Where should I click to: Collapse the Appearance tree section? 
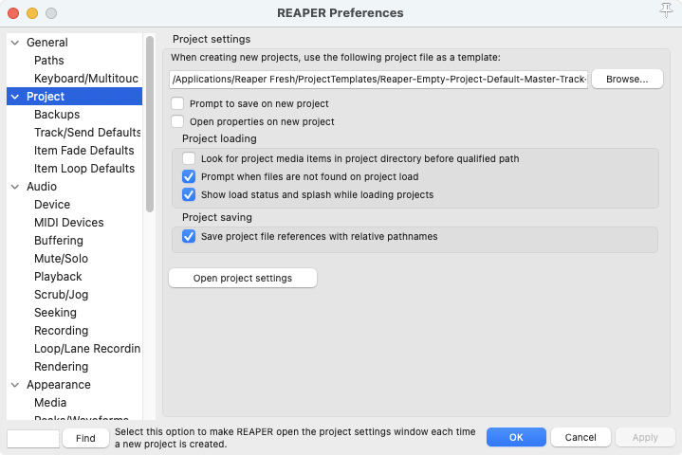click(15, 385)
